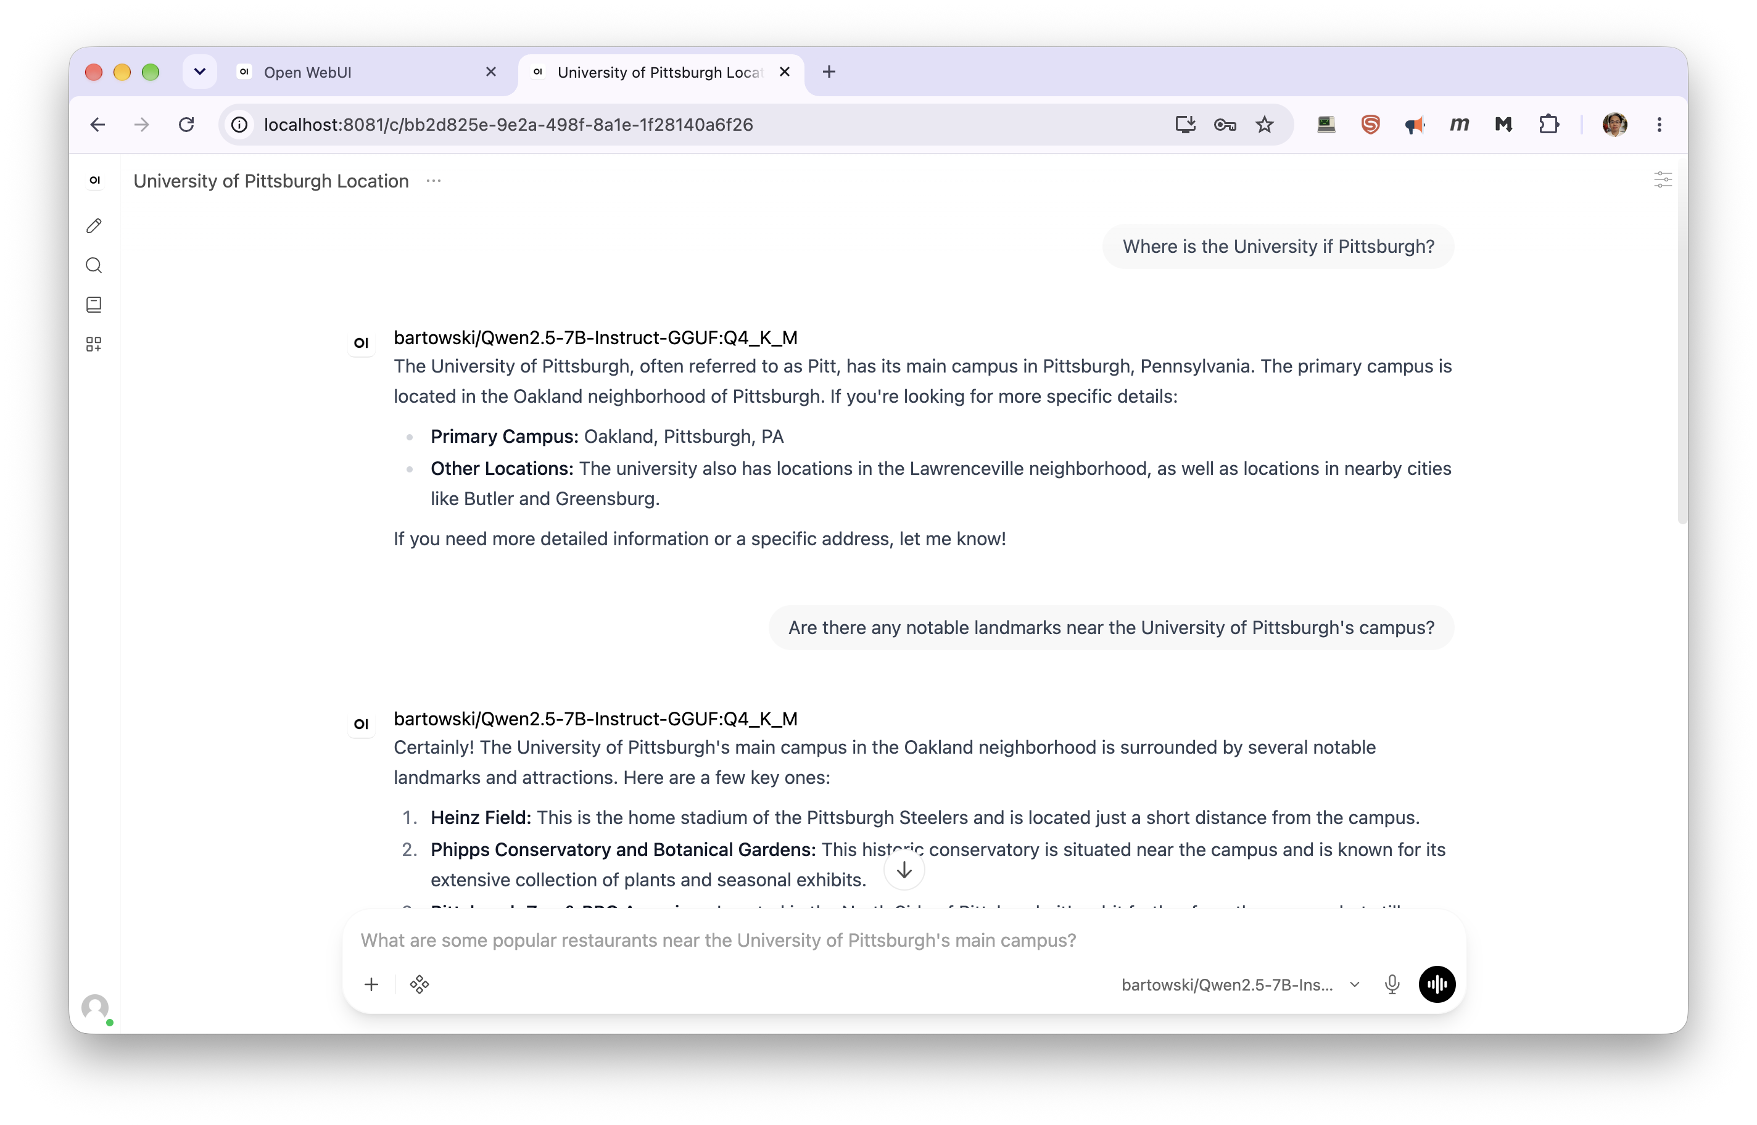The image size is (1757, 1125).
Task: Click the localhost URL in the address bar
Action: pyautogui.click(x=508, y=125)
